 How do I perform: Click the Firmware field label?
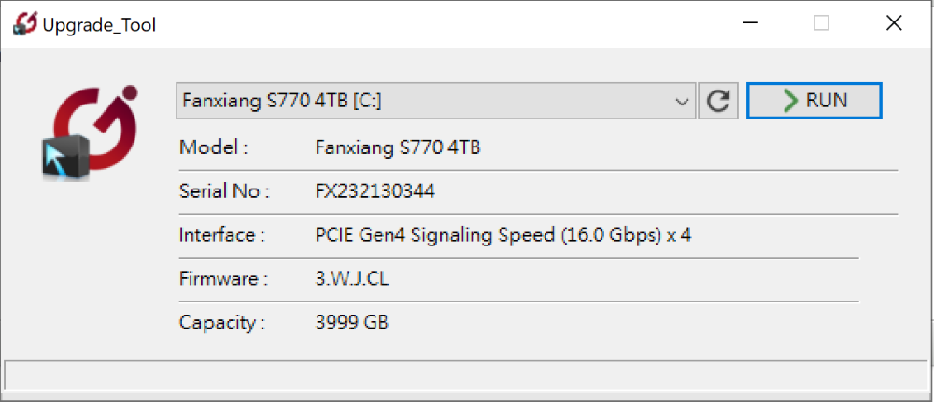(x=223, y=279)
